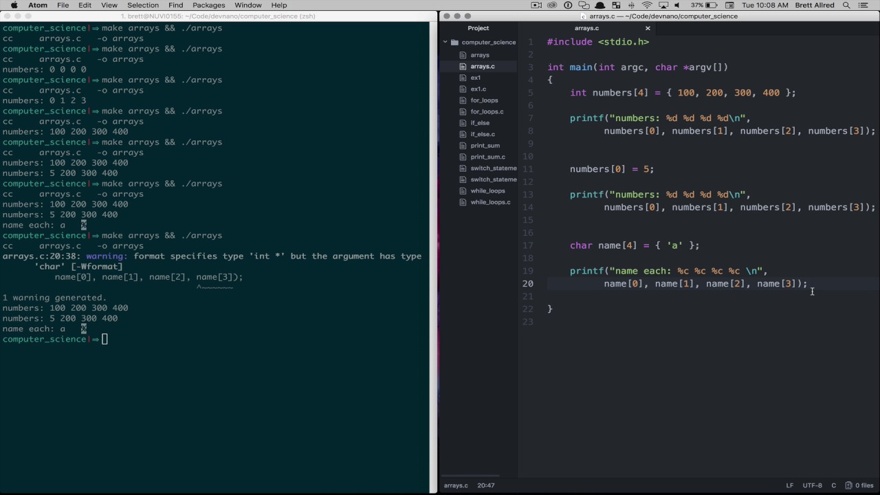
Task: Click the 'int main(int argc, char *argv[])' line
Action: [637, 67]
